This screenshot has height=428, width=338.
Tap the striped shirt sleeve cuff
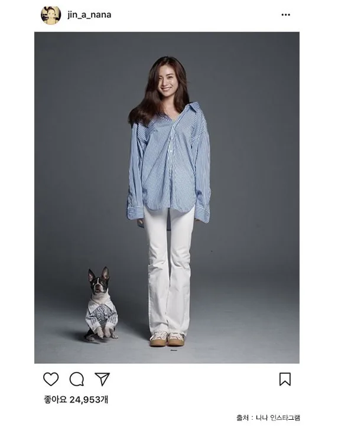135,213
